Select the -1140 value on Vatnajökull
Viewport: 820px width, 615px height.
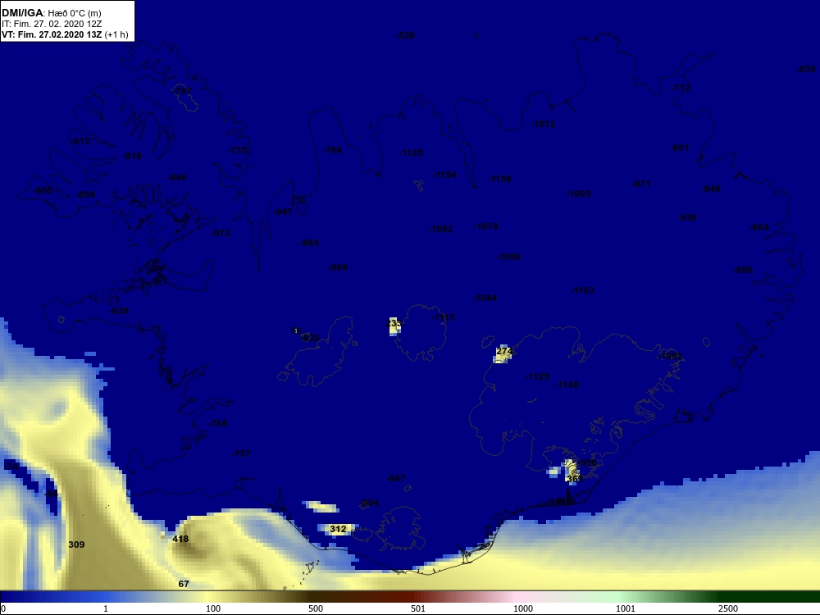[x=567, y=385]
